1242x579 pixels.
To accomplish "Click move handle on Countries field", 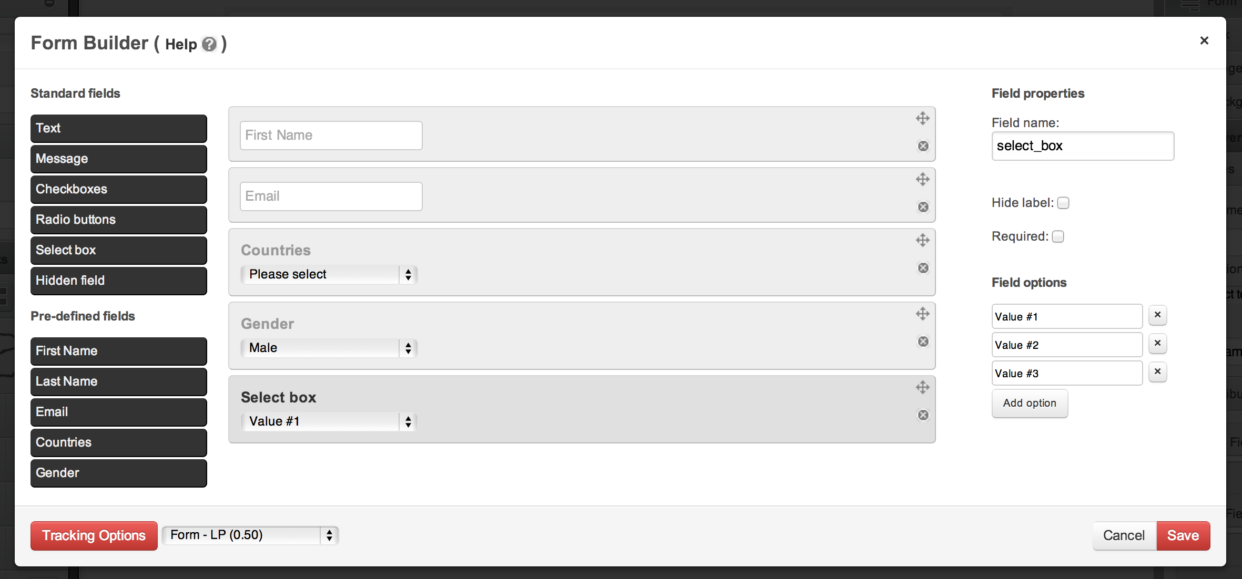I will pos(923,240).
